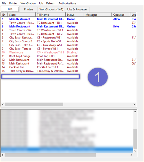Viewport: 144px width, 162px height.
Task: Click the log pane scroll down arrow
Action: tap(135, 151)
